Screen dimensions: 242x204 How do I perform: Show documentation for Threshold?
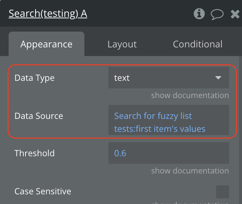tap(190, 171)
